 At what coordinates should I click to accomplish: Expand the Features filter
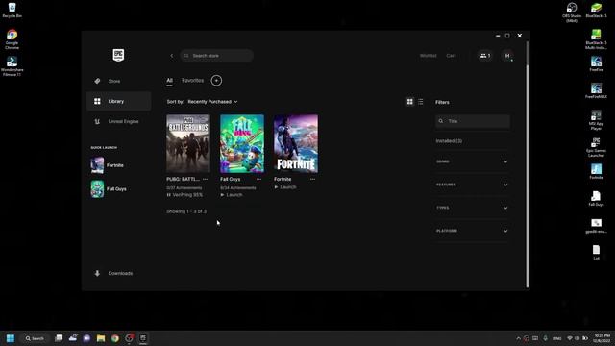472,185
